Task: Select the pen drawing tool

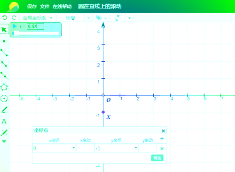Action: pyautogui.click(x=4, y=110)
